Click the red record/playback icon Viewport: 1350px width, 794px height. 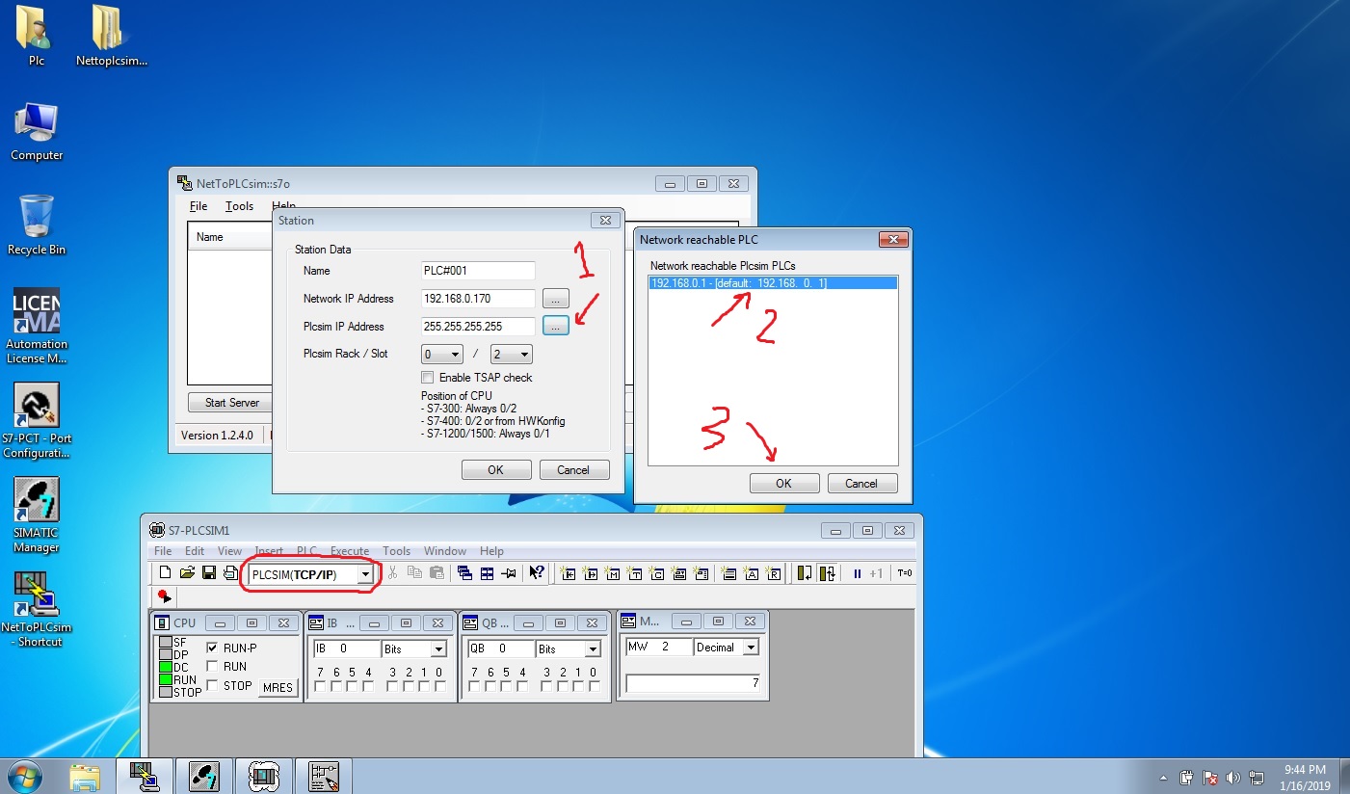(x=164, y=596)
